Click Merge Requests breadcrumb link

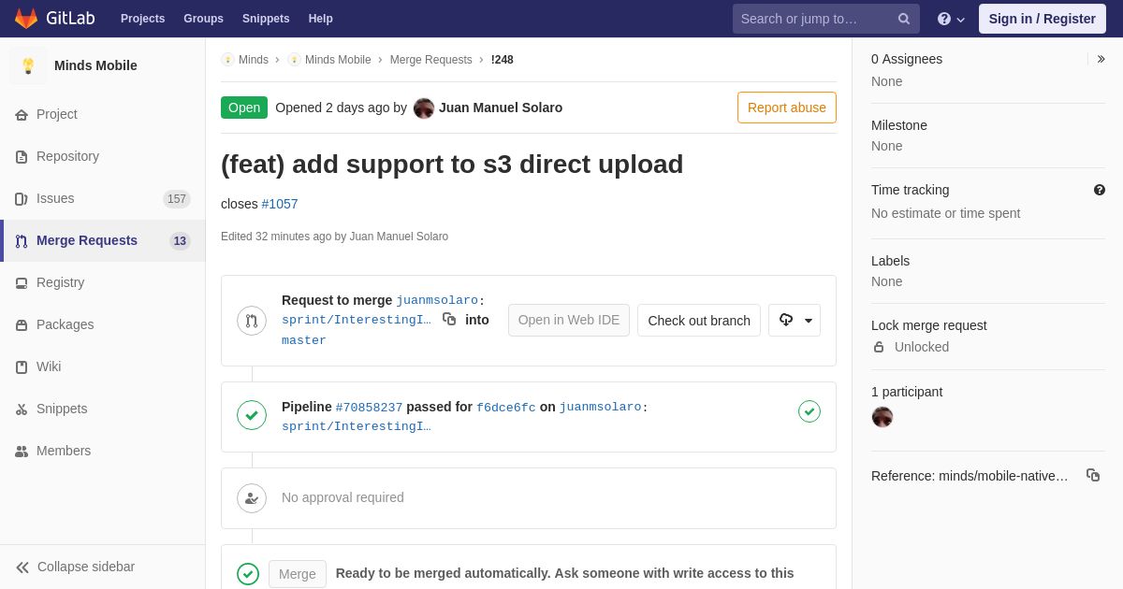(x=431, y=60)
